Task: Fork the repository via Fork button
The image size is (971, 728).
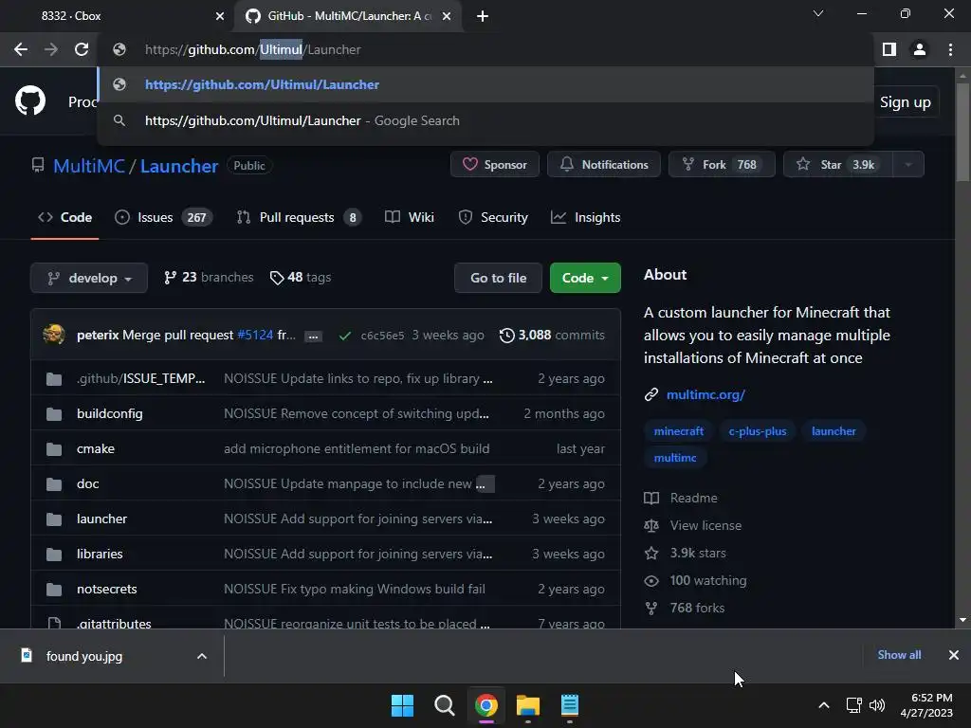Action: [722, 165]
